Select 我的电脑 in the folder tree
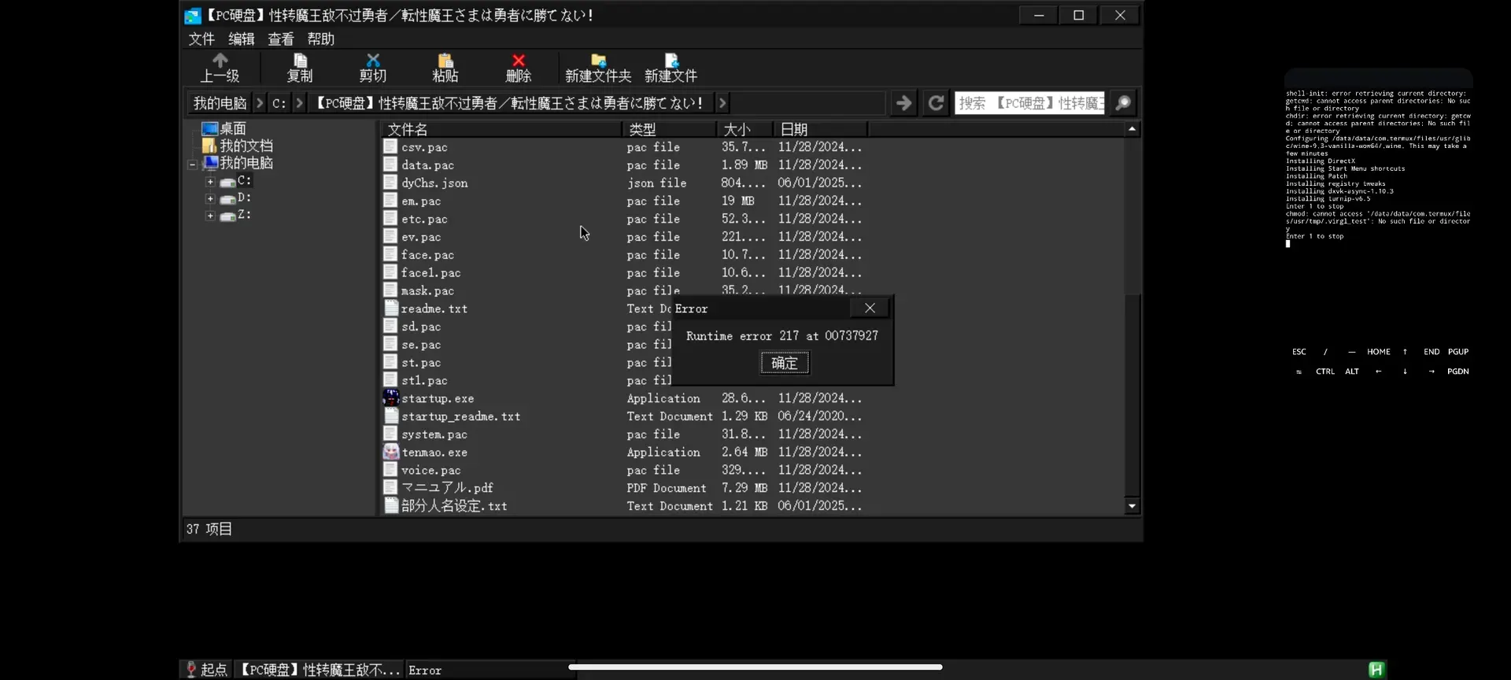This screenshot has width=1511, height=680. [246, 163]
